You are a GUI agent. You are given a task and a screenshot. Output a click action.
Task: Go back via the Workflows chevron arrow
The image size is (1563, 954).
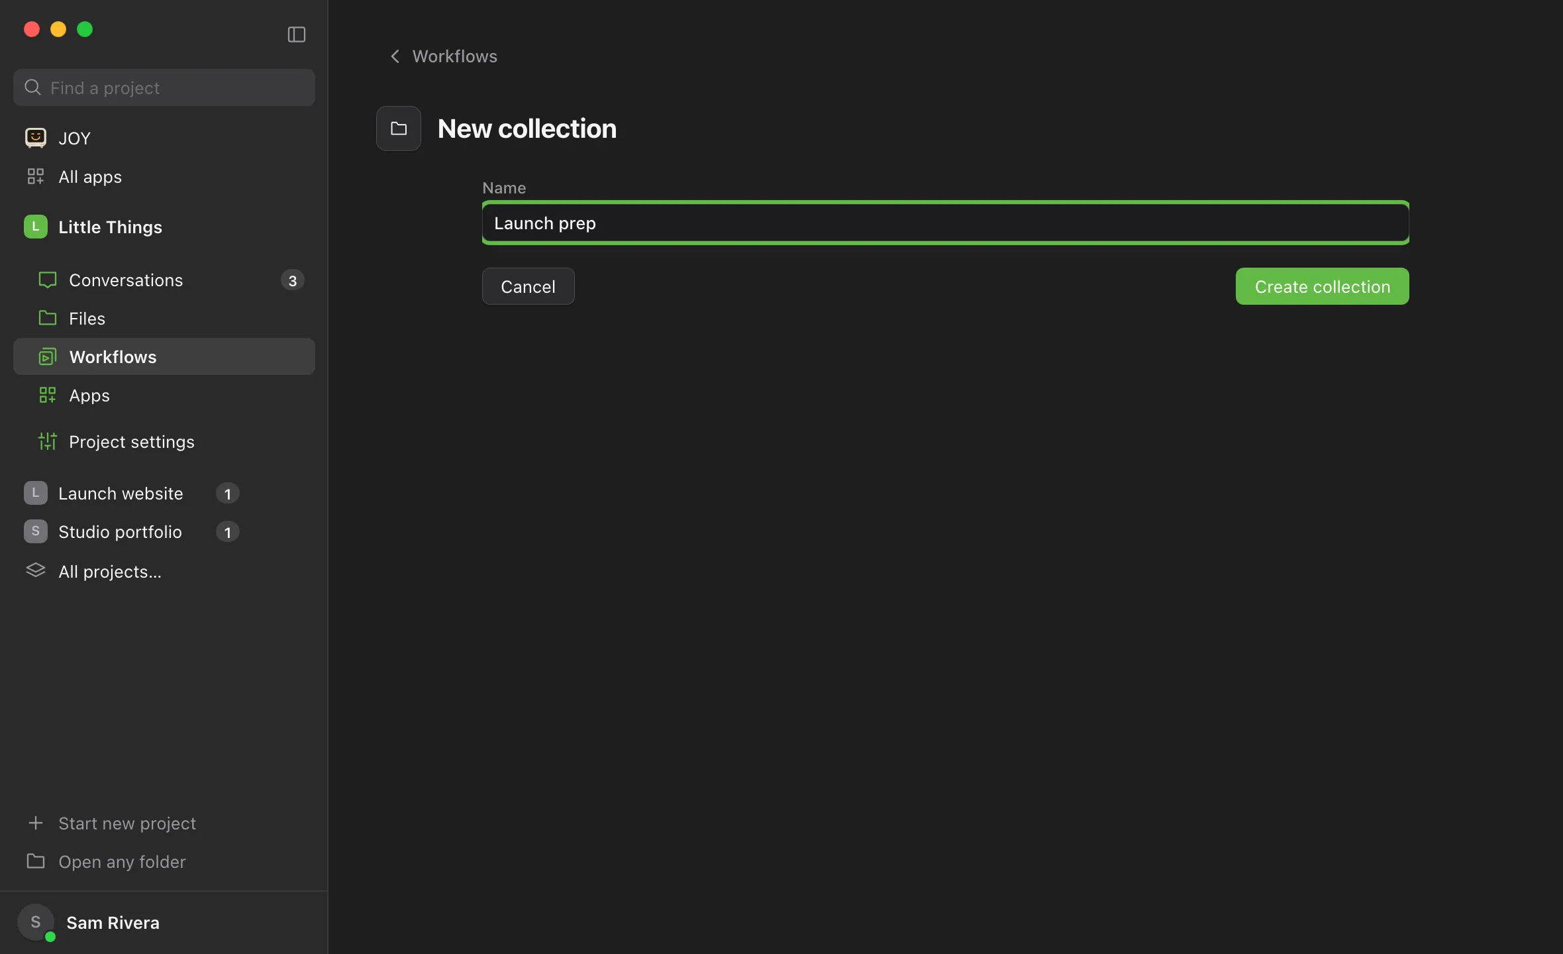(395, 56)
